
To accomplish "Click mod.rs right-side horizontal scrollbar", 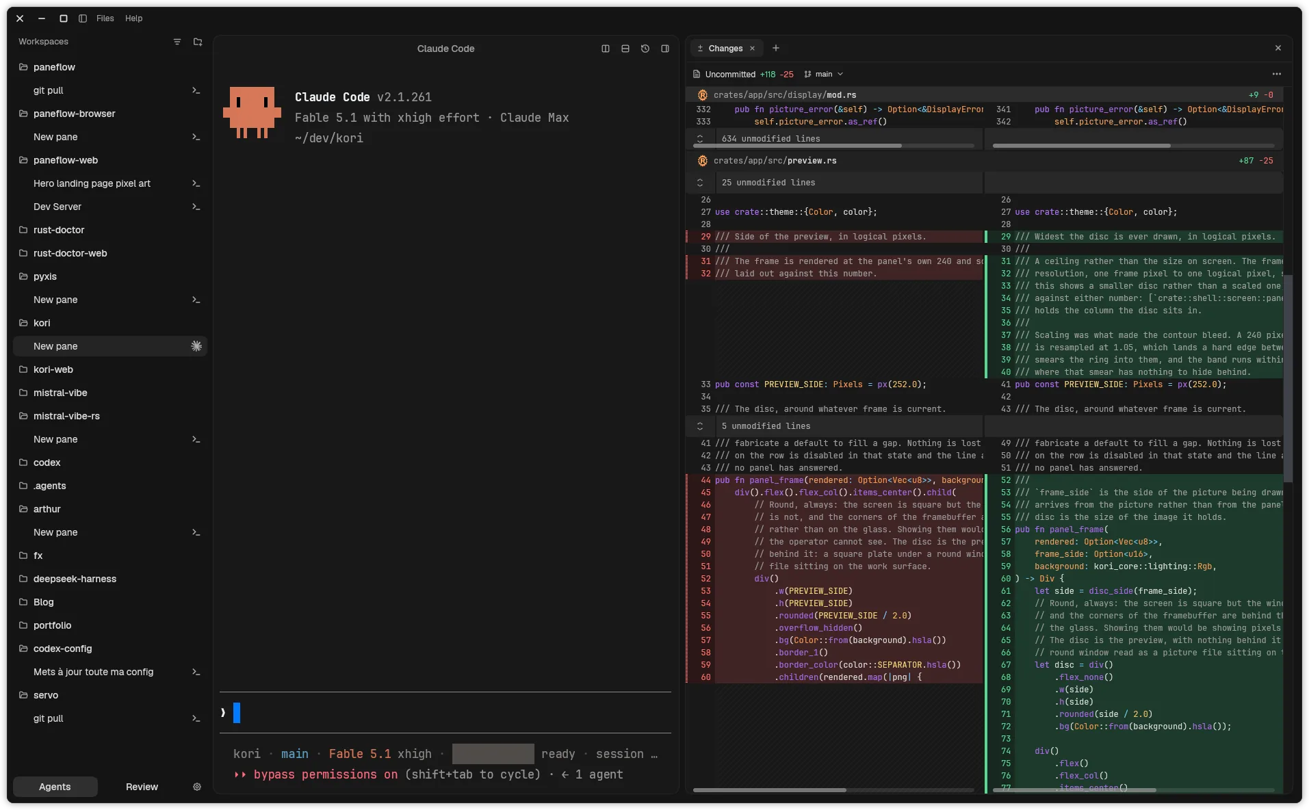I will [x=1081, y=146].
